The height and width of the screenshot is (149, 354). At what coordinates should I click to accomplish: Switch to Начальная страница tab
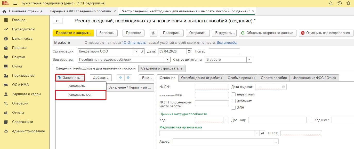pos(23,11)
